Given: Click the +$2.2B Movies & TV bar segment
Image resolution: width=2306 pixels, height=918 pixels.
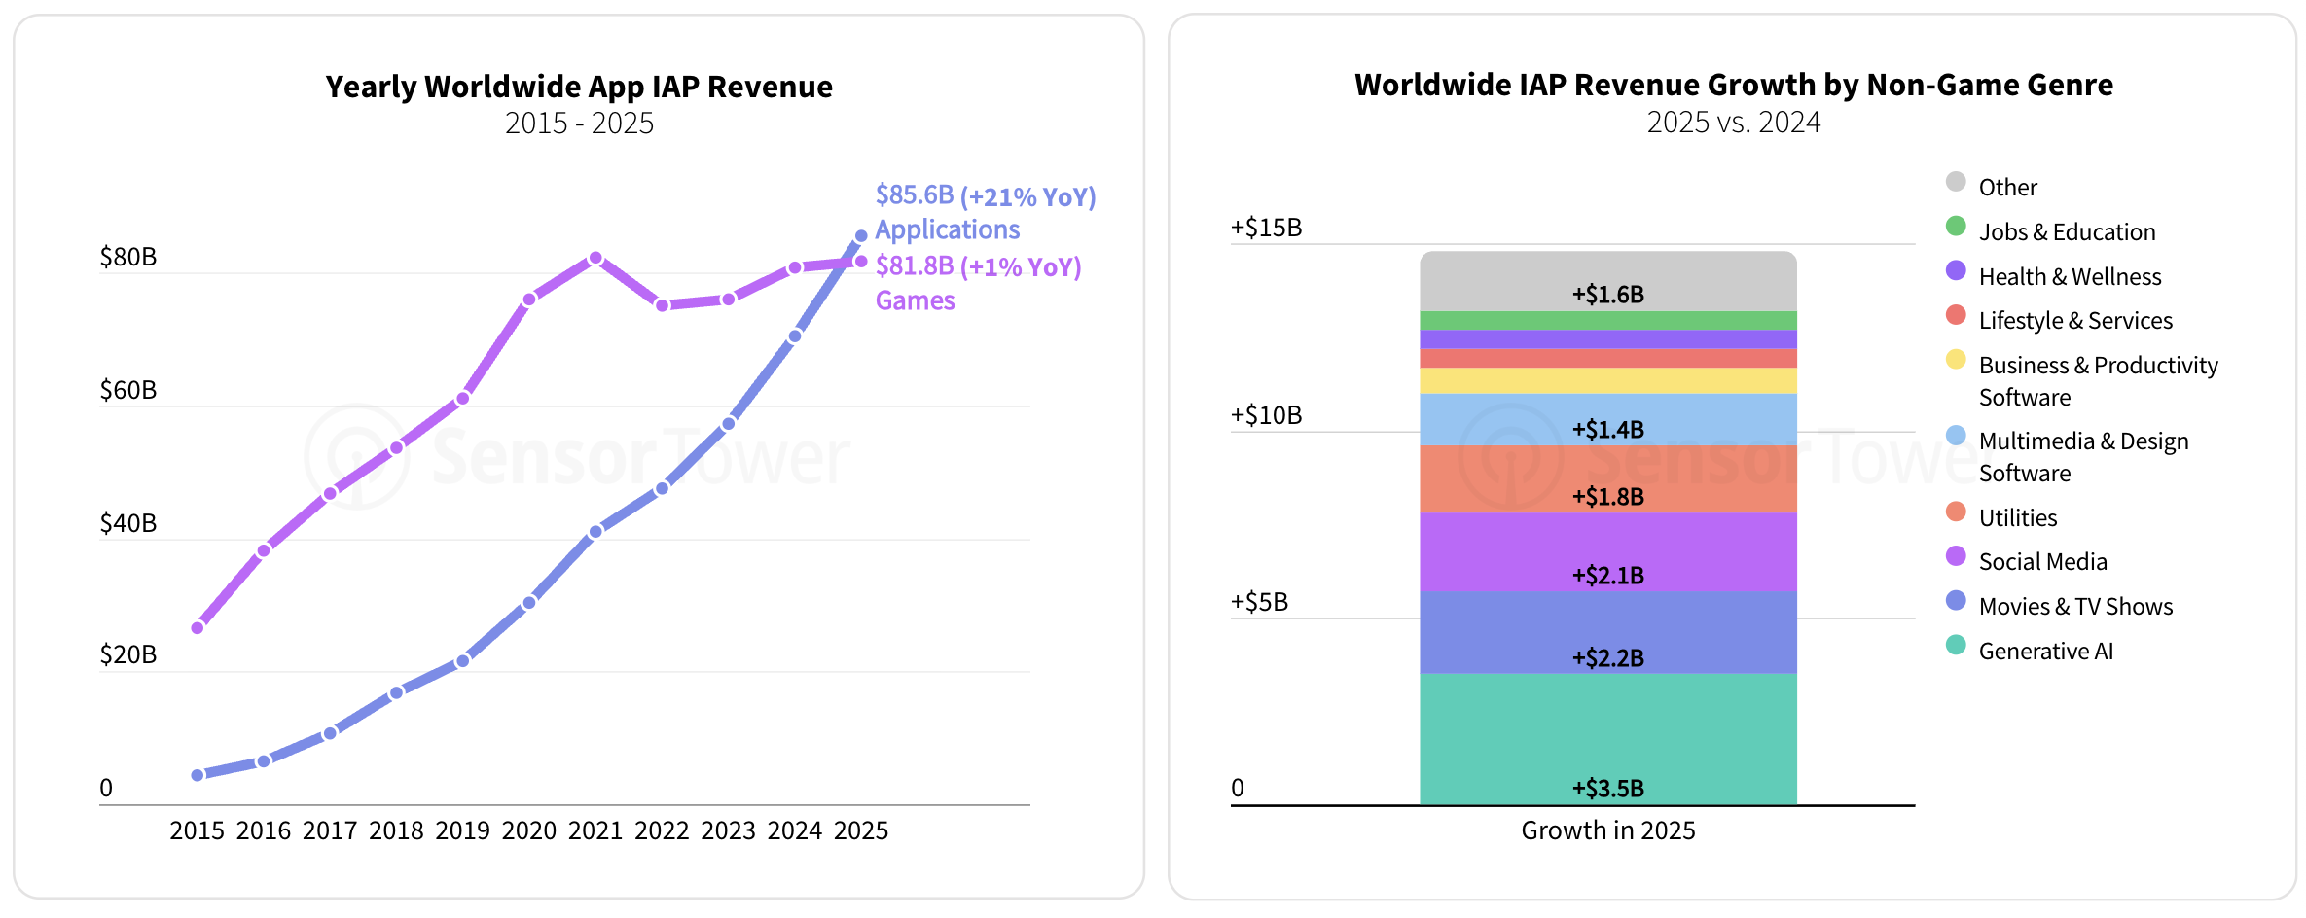Looking at the screenshot, I should point(1608,632).
